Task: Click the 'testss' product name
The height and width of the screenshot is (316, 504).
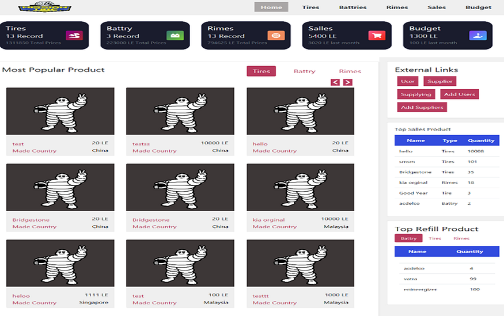Action: 141,144
